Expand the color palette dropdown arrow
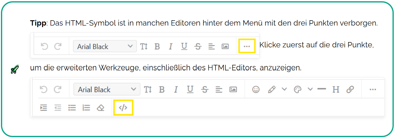Viewport: 395px width, 139px height. [x=310, y=89]
